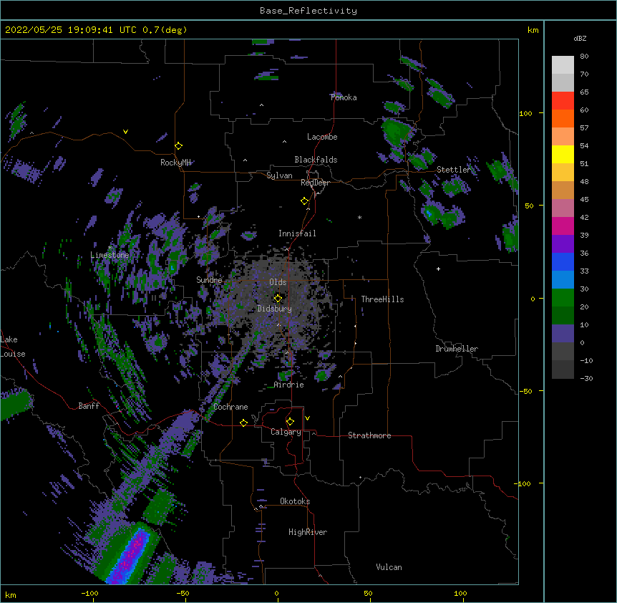The width and height of the screenshot is (617, 603).
Task: Select the 65 dBZ red color swatch
Action: 563,101
